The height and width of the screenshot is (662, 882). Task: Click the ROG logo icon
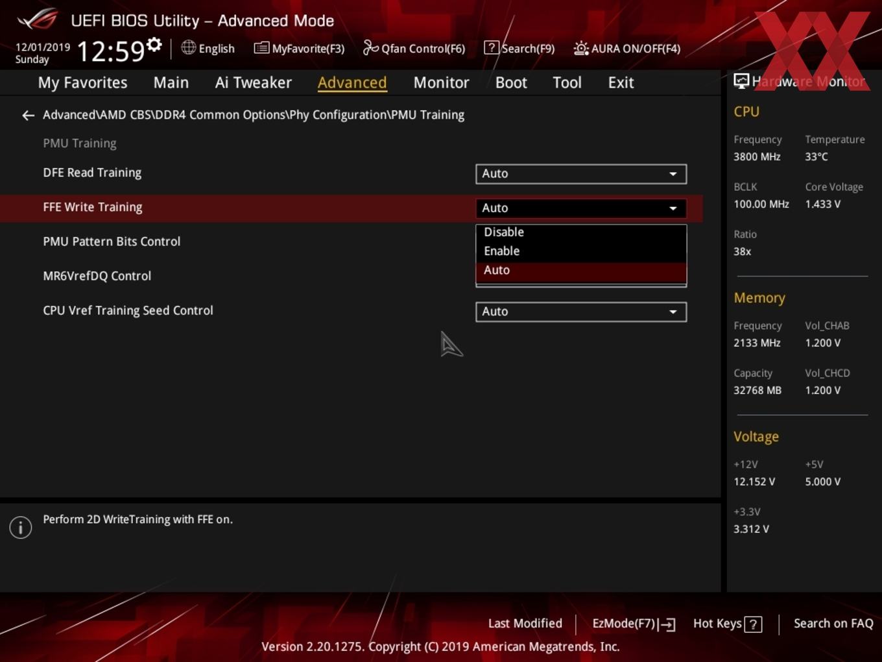click(x=38, y=19)
